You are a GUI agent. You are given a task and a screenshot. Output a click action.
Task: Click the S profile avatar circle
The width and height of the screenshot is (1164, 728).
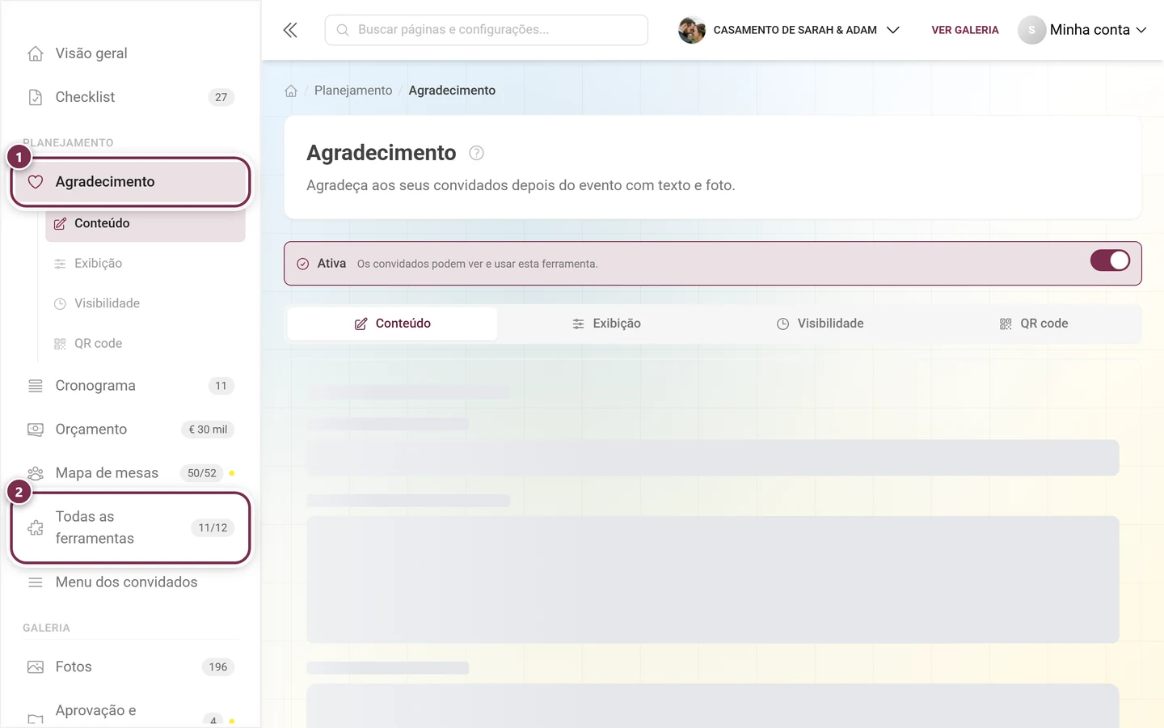point(1031,30)
